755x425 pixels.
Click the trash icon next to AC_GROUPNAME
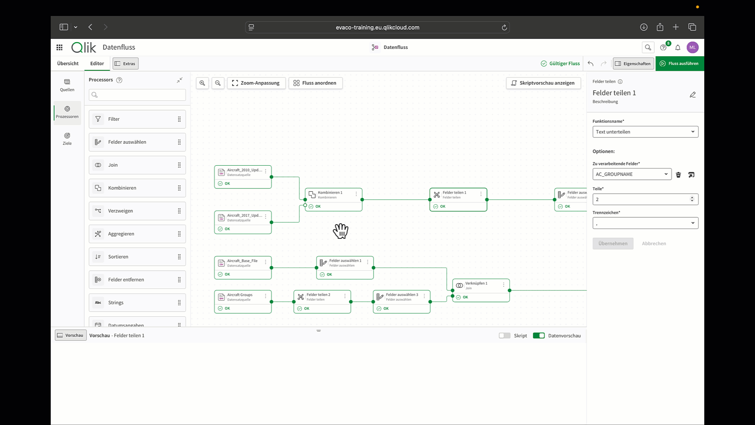tap(678, 175)
